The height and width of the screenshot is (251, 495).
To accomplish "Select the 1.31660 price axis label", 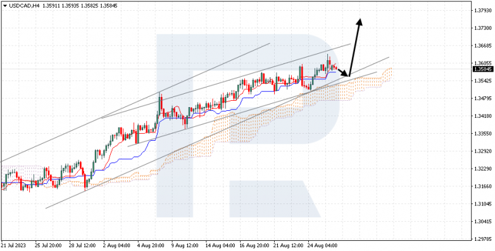I will 484,186.
